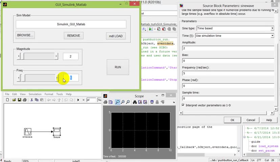Open the Edit menu in Simulink window

click(x=15, y=94)
